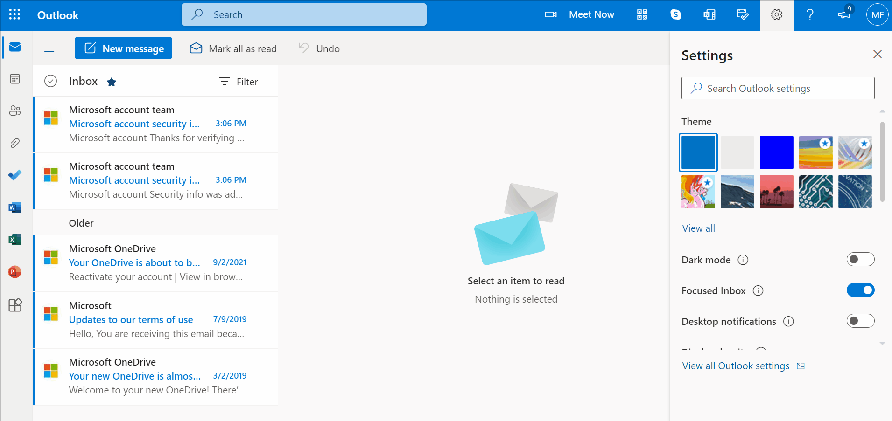Open the OneNote feed panel
The height and width of the screenshot is (421, 892).
click(709, 14)
